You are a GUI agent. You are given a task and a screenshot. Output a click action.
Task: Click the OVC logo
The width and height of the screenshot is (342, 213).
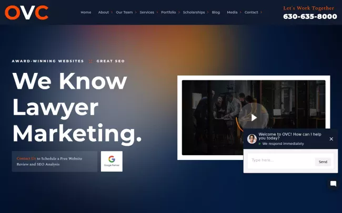(x=27, y=13)
